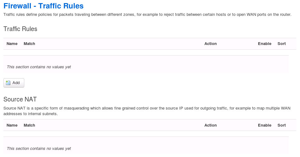Select the Action column header in Traffic Rules

[210, 44]
